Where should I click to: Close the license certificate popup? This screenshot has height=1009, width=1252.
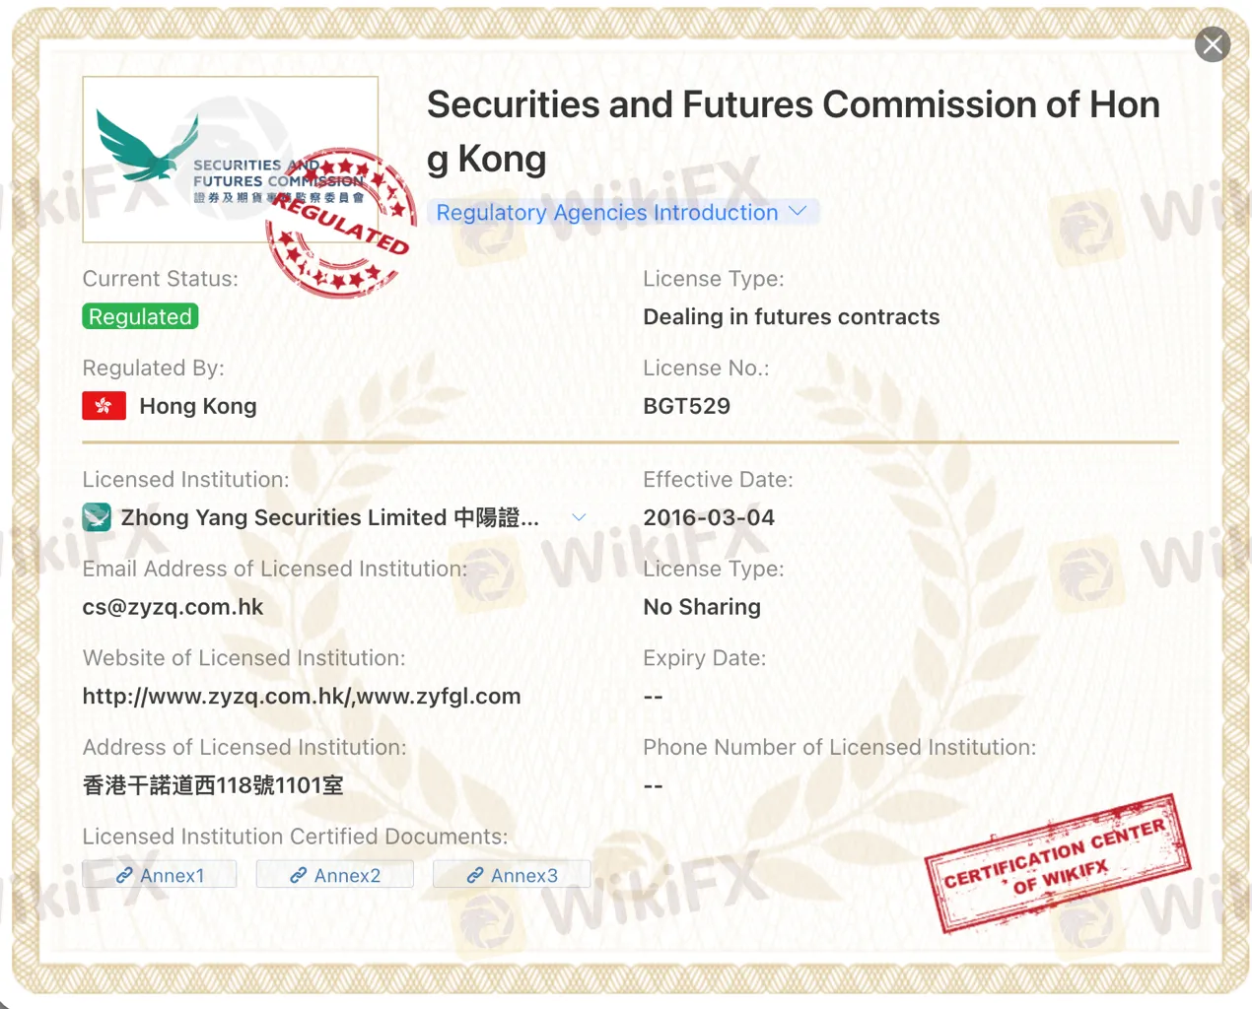pyautogui.click(x=1212, y=44)
